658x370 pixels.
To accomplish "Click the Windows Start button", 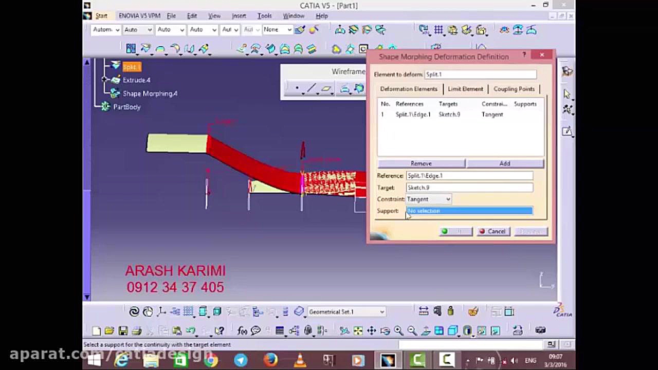I will 94,360.
